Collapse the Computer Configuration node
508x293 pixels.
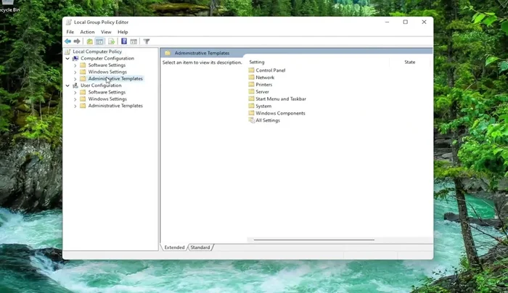coord(67,59)
